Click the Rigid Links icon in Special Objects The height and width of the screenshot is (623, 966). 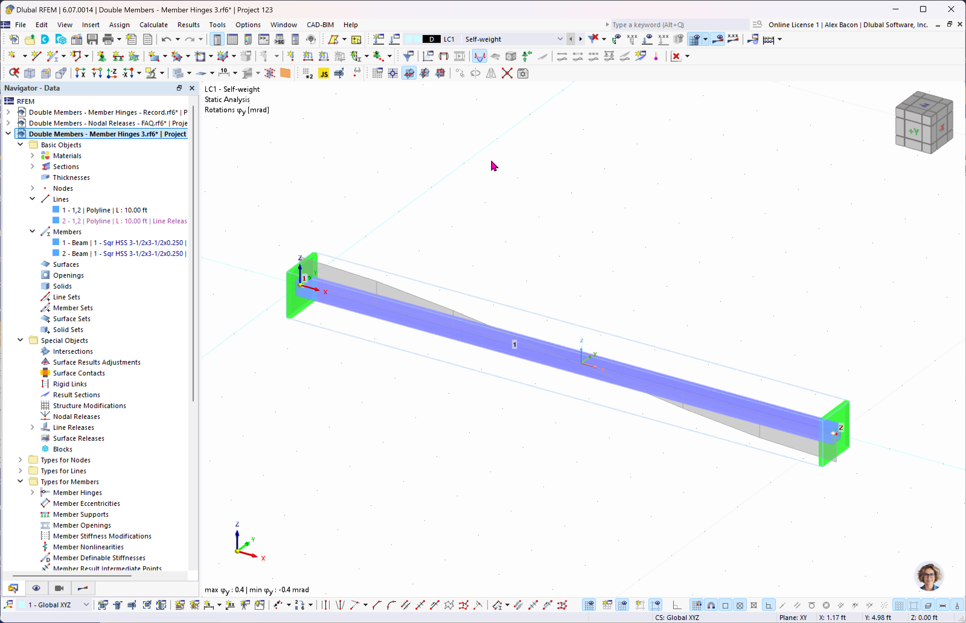tap(45, 384)
